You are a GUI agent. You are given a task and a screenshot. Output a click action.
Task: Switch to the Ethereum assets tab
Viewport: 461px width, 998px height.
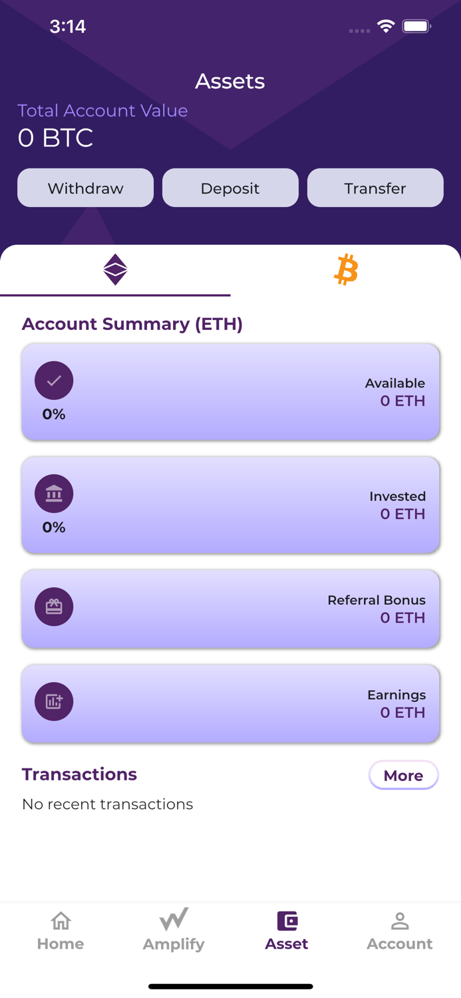pyautogui.click(x=115, y=269)
